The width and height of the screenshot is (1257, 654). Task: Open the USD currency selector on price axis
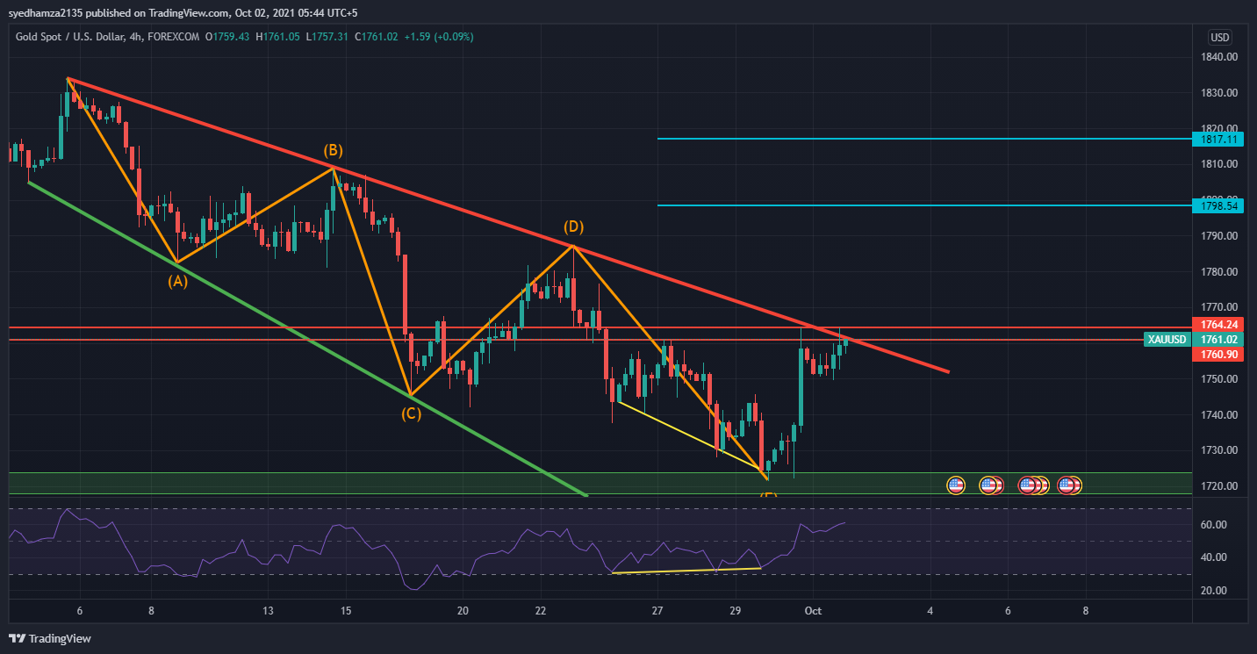point(1220,37)
